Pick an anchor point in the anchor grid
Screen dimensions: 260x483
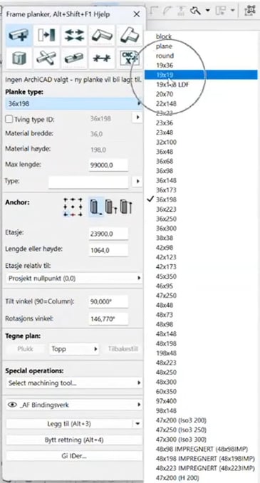[x=73, y=207]
